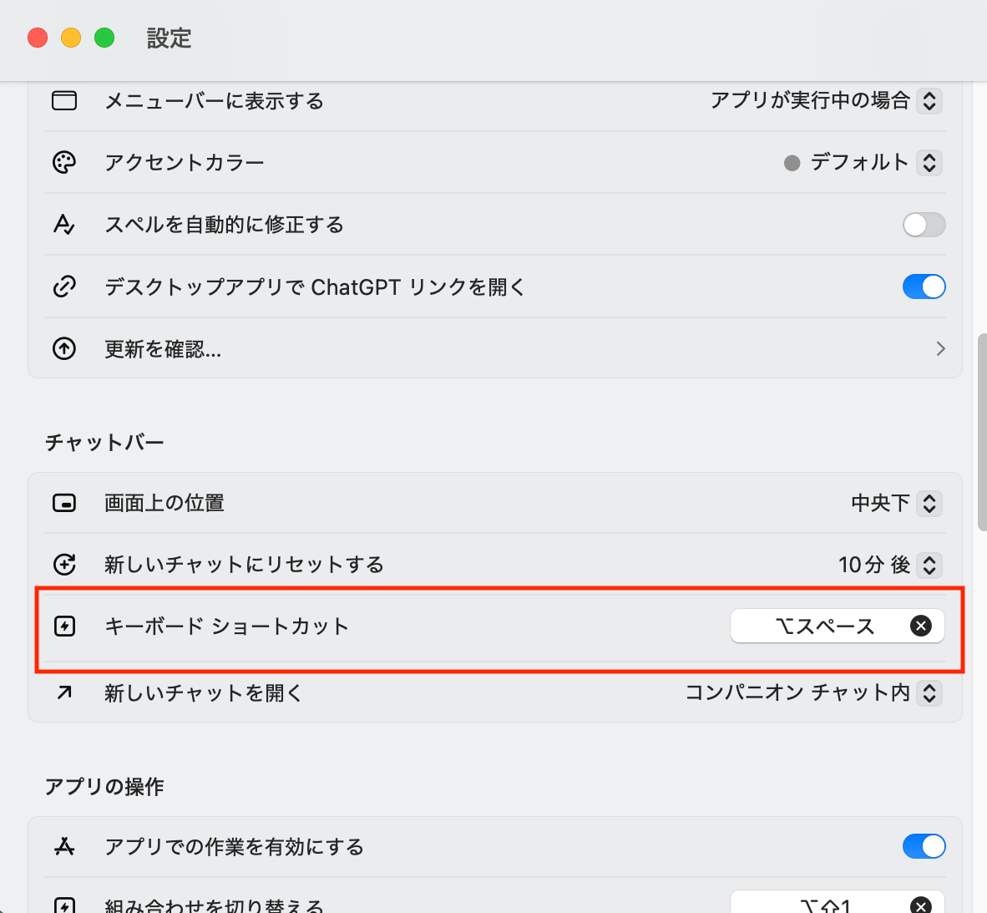Click the ChatGPT link chain icon

click(64, 287)
